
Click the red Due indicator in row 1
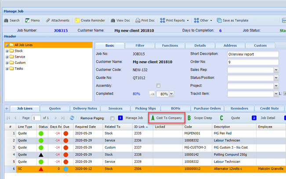point(66,133)
